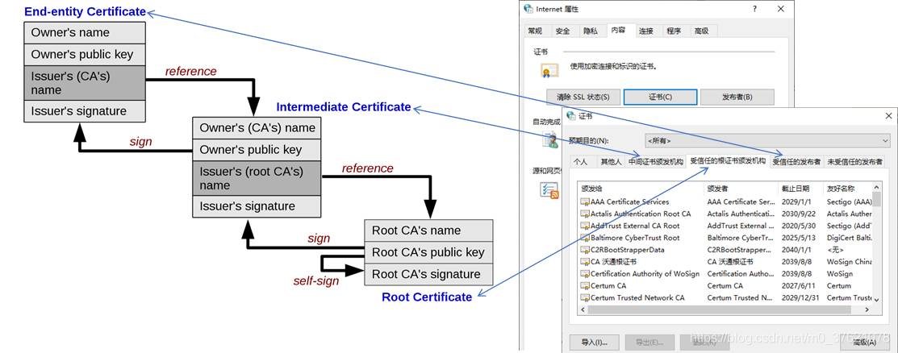Click the certificate icon beside AAA Certificate Services
This screenshot has height=353, width=898.
585,202
